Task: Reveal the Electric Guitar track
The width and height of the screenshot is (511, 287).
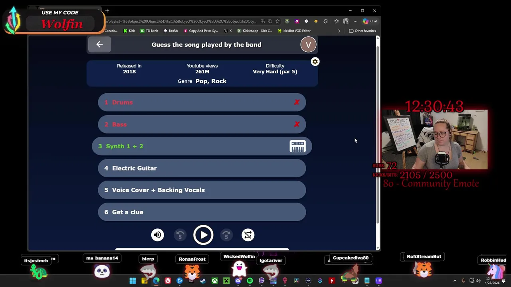Action: 202,168
